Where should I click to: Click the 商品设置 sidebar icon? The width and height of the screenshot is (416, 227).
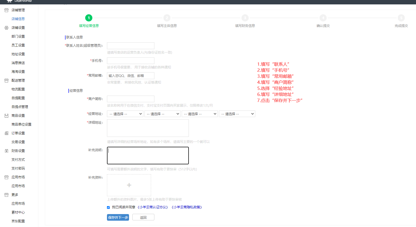[x=6, y=116]
